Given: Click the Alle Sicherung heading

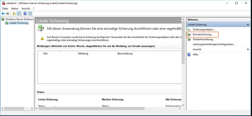Looking at the screenshot, I should pyautogui.click(x=174, y=100).
